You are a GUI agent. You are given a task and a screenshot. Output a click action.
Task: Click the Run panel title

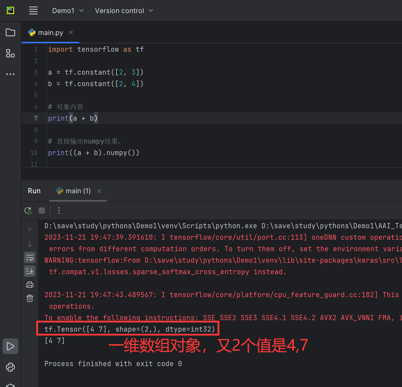34,191
